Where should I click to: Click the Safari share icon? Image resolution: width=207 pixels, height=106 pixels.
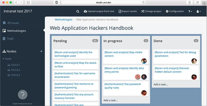[x=189, y=3]
